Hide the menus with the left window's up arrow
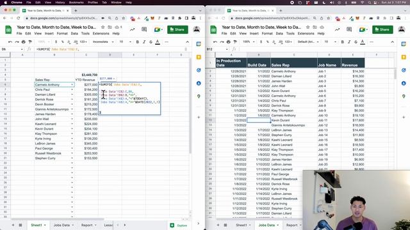This screenshot has height=230, width=410. (188, 42)
